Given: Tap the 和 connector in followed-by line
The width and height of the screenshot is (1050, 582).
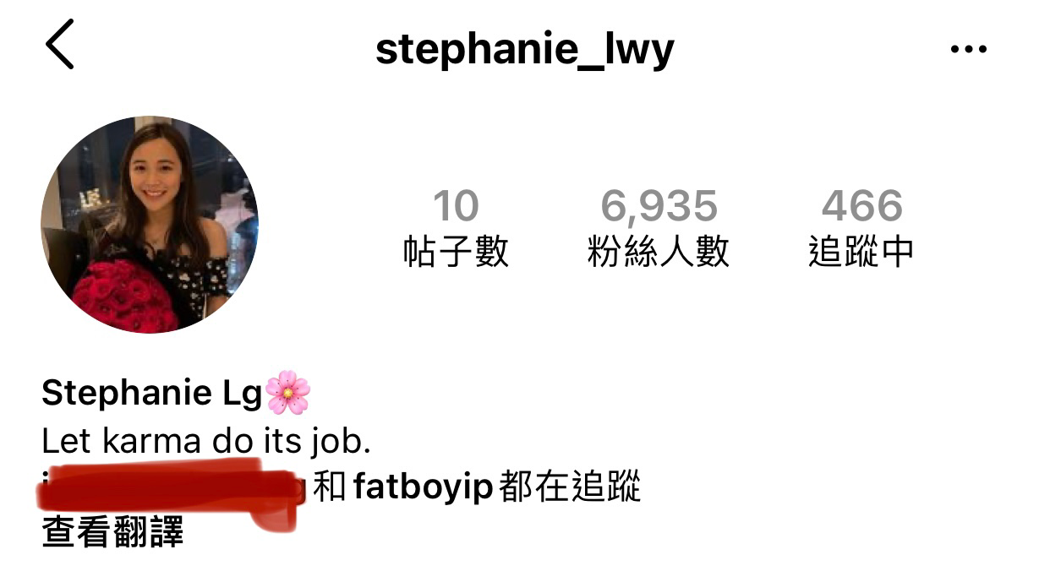Looking at the screenshot, I should (x=330, y=487).
